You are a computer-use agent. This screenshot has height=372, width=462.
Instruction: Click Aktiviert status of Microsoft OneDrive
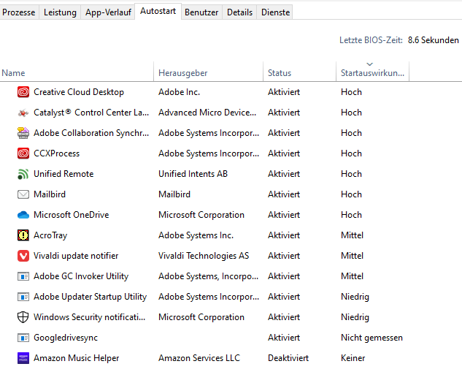284,215
